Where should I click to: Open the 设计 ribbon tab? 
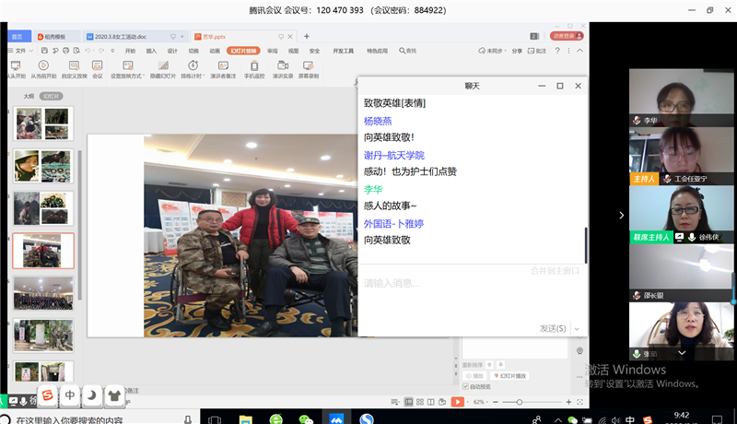(x=172, y=51)
